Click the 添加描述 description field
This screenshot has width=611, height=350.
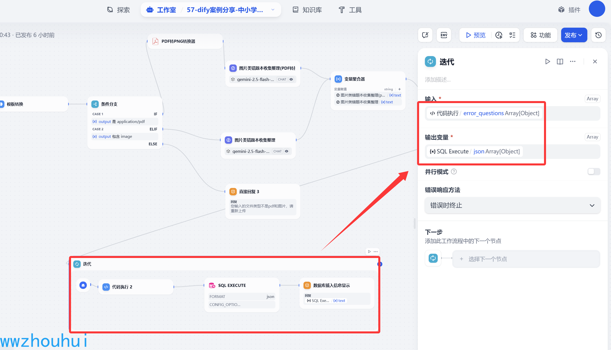coord(438,80)
